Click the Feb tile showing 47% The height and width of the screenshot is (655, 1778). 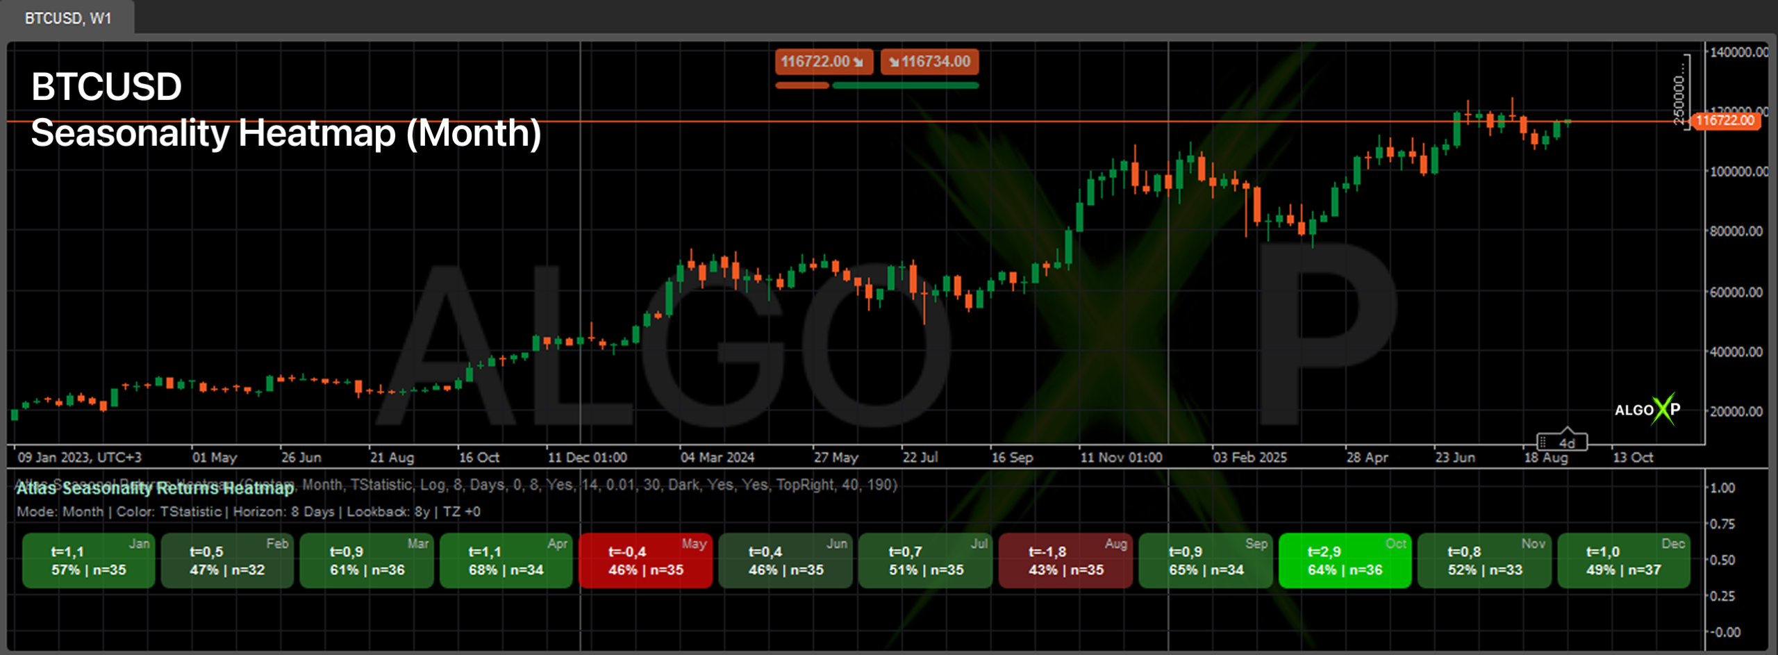coord(227,561)
